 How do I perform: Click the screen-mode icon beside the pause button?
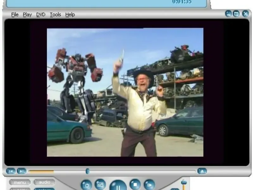click(100, 184)
